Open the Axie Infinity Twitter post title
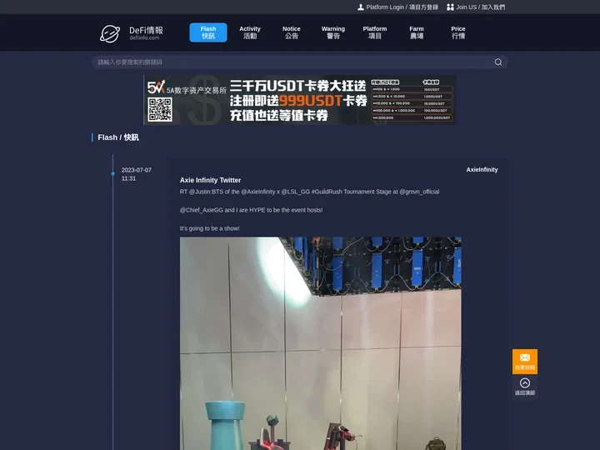 click(x=211, y=180)
